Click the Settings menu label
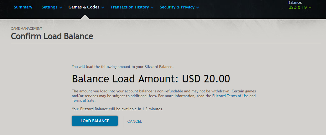The width and height of the screenshot is (326, 135). (49, 7)
